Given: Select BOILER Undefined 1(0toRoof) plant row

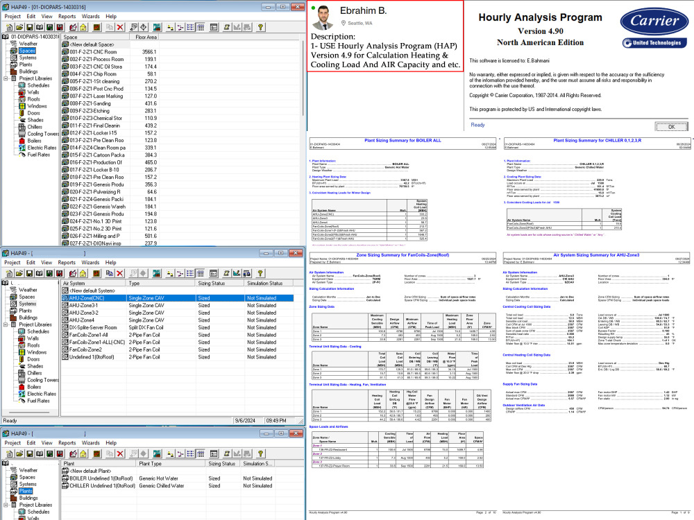Looking at the screenshot, I should coord(168,478).
